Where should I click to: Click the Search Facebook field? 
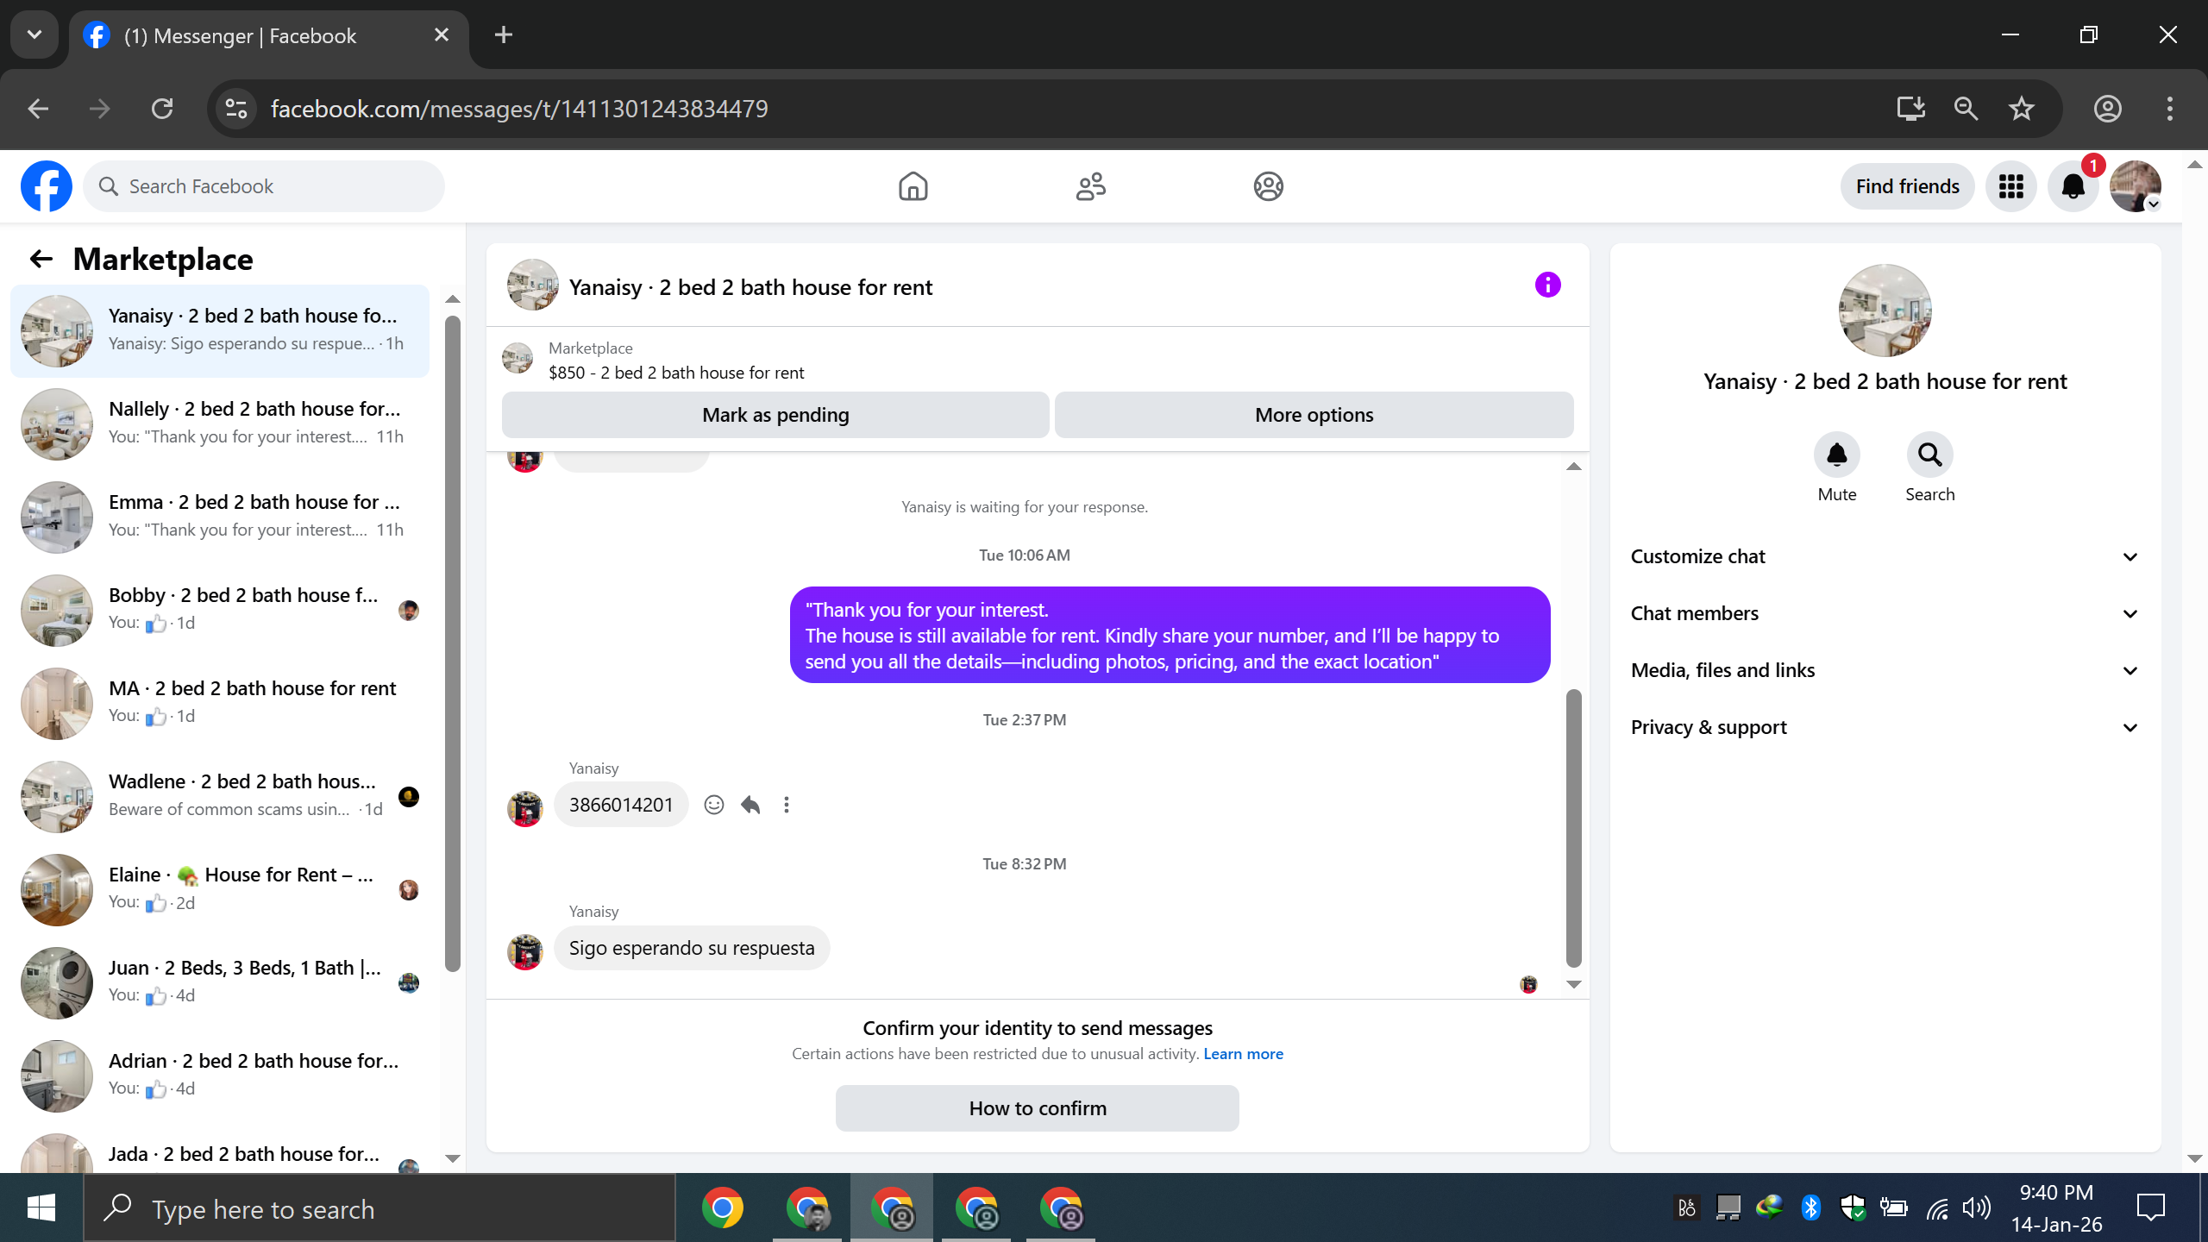pos(264,186)
